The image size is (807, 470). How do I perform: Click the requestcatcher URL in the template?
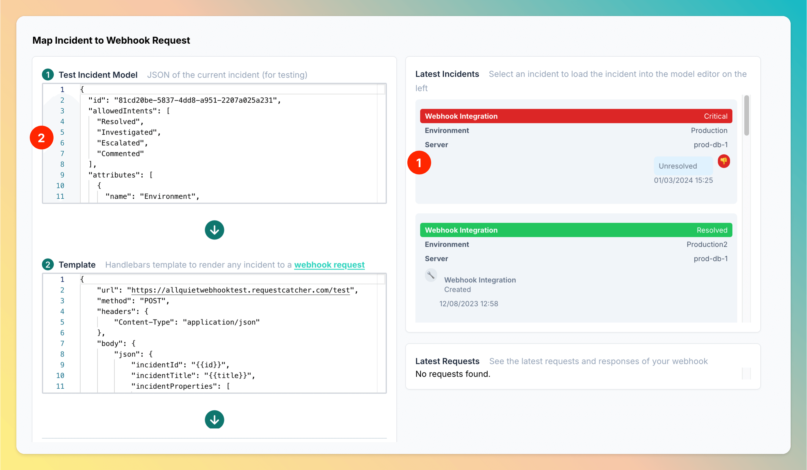pos(240,290)
